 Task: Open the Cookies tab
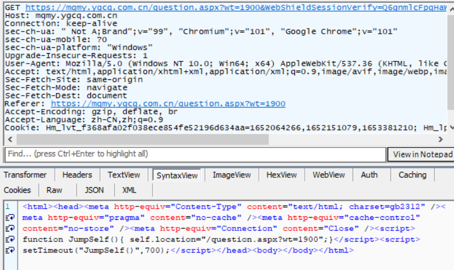pyautogui.click(x=17, y=190)
